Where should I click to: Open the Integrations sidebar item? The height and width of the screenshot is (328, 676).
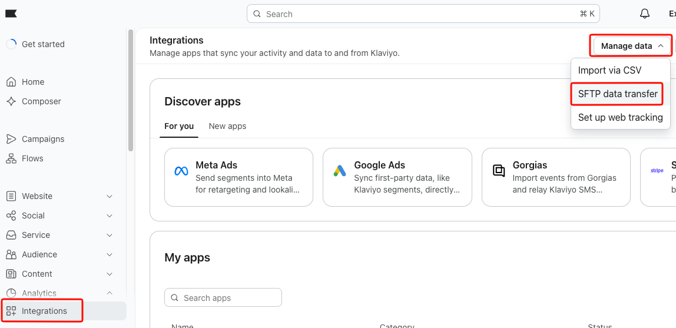[x=65, y=311]
